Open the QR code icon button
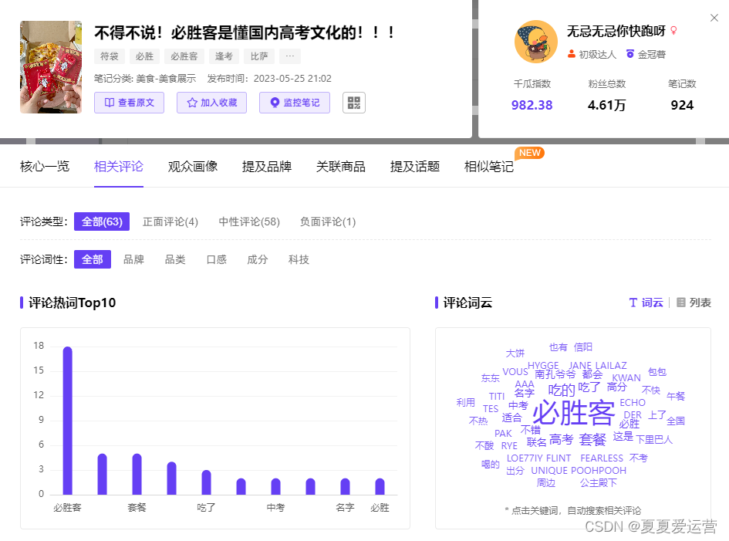This screenshot has width=729, height=541. click(x=354, y=103)
